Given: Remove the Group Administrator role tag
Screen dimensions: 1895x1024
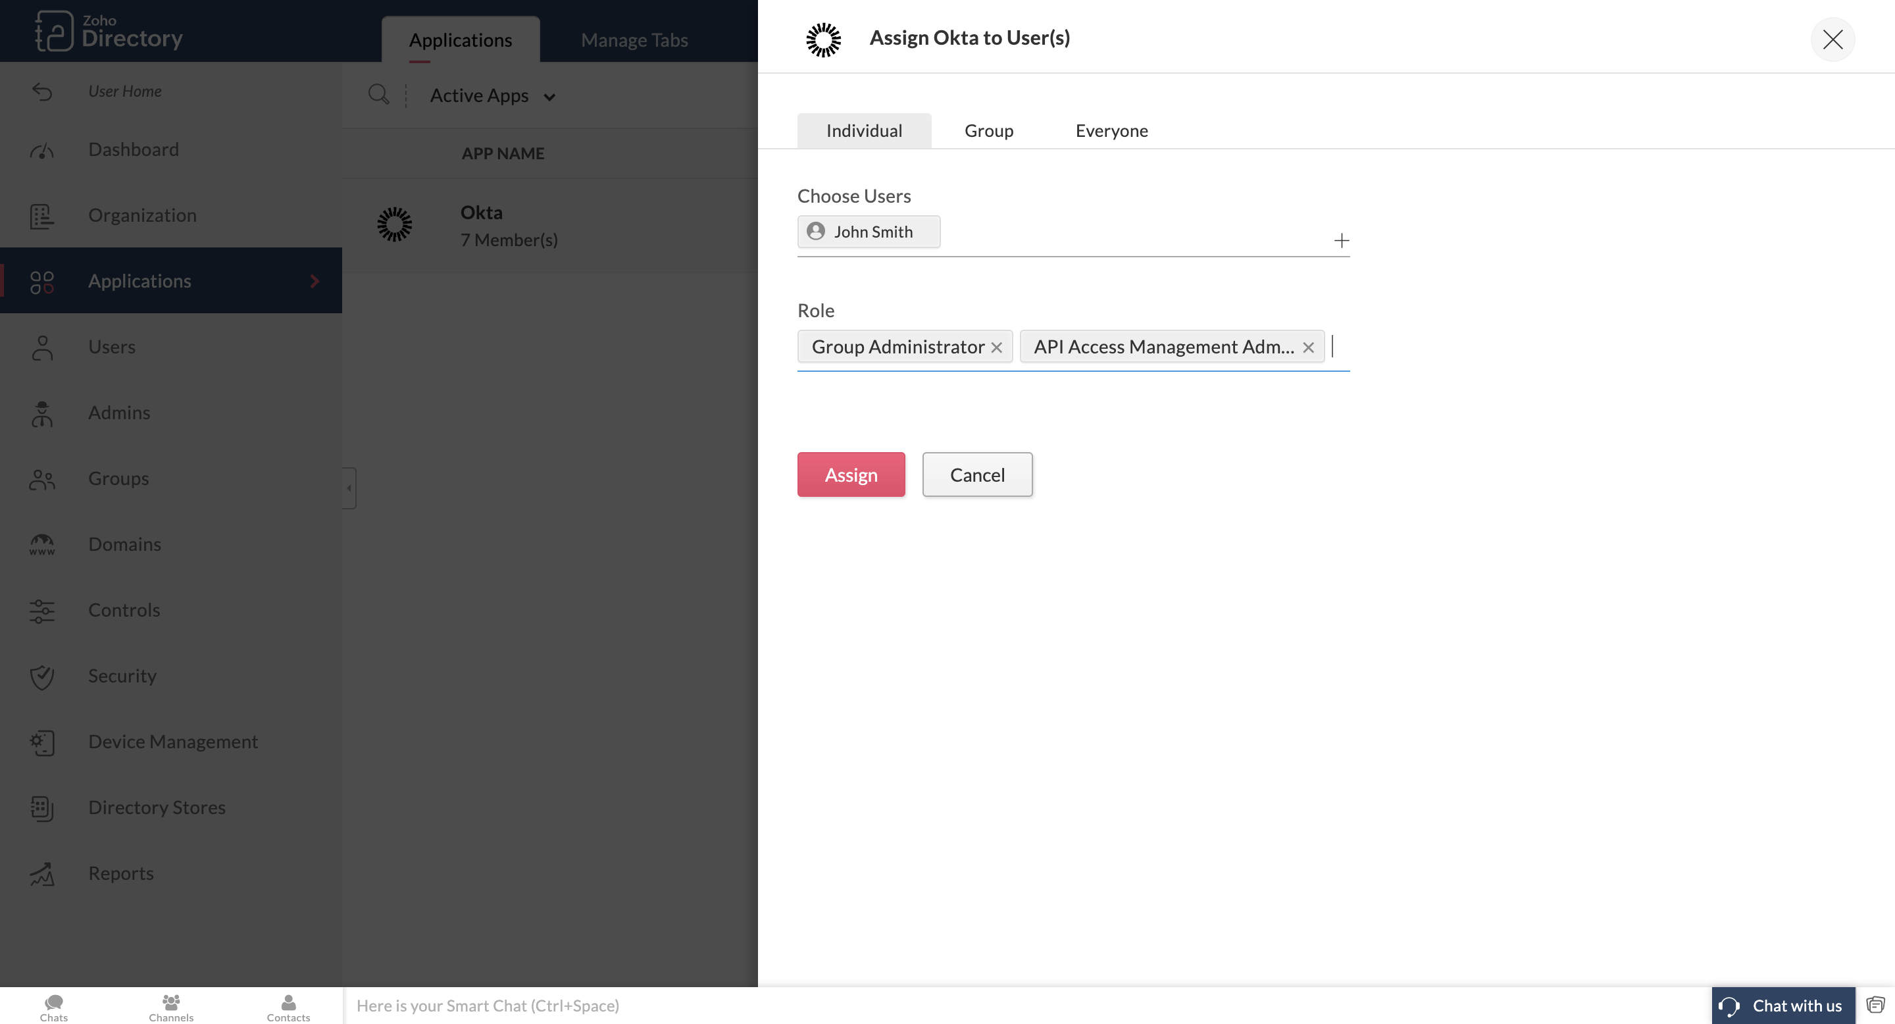Looking at the screenshot, I should [x=997, y=347].
